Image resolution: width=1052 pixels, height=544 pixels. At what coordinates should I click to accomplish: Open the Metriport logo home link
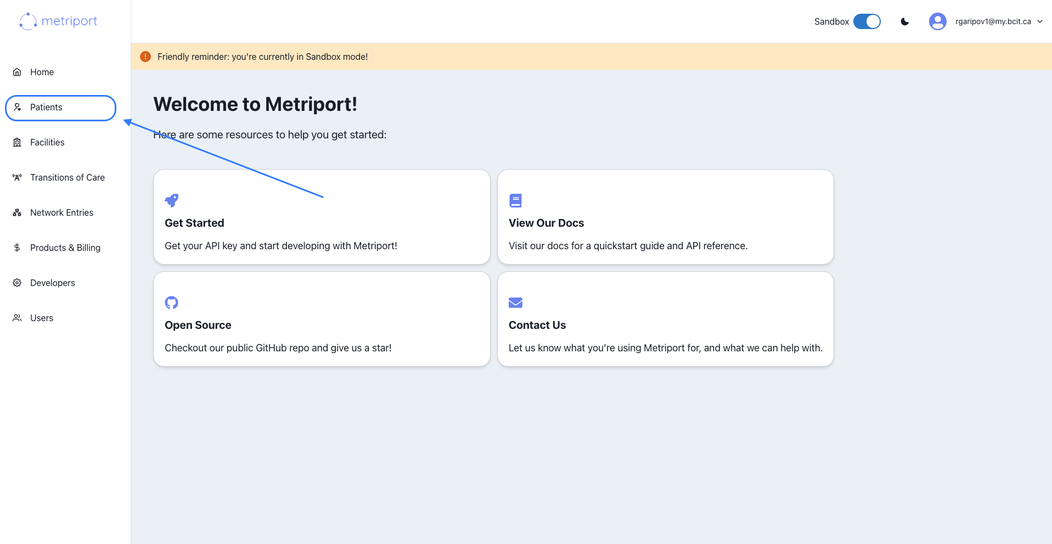58,21
